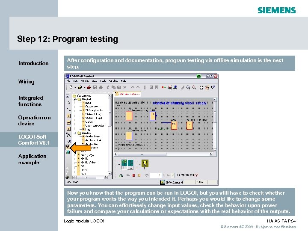Click the cycle count input field
This screenshot has width=308, height=231.
[x=156, y=175]
